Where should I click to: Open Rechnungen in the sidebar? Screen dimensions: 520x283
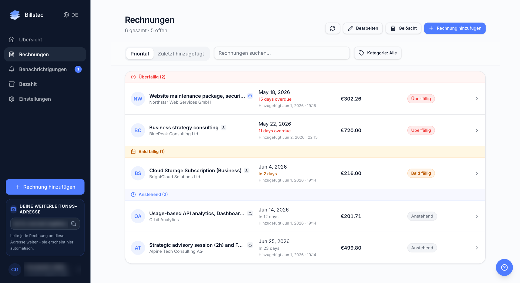[45, 54]
